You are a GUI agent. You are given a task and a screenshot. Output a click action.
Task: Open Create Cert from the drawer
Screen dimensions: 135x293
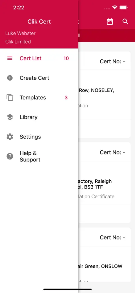tap(39, 78)
